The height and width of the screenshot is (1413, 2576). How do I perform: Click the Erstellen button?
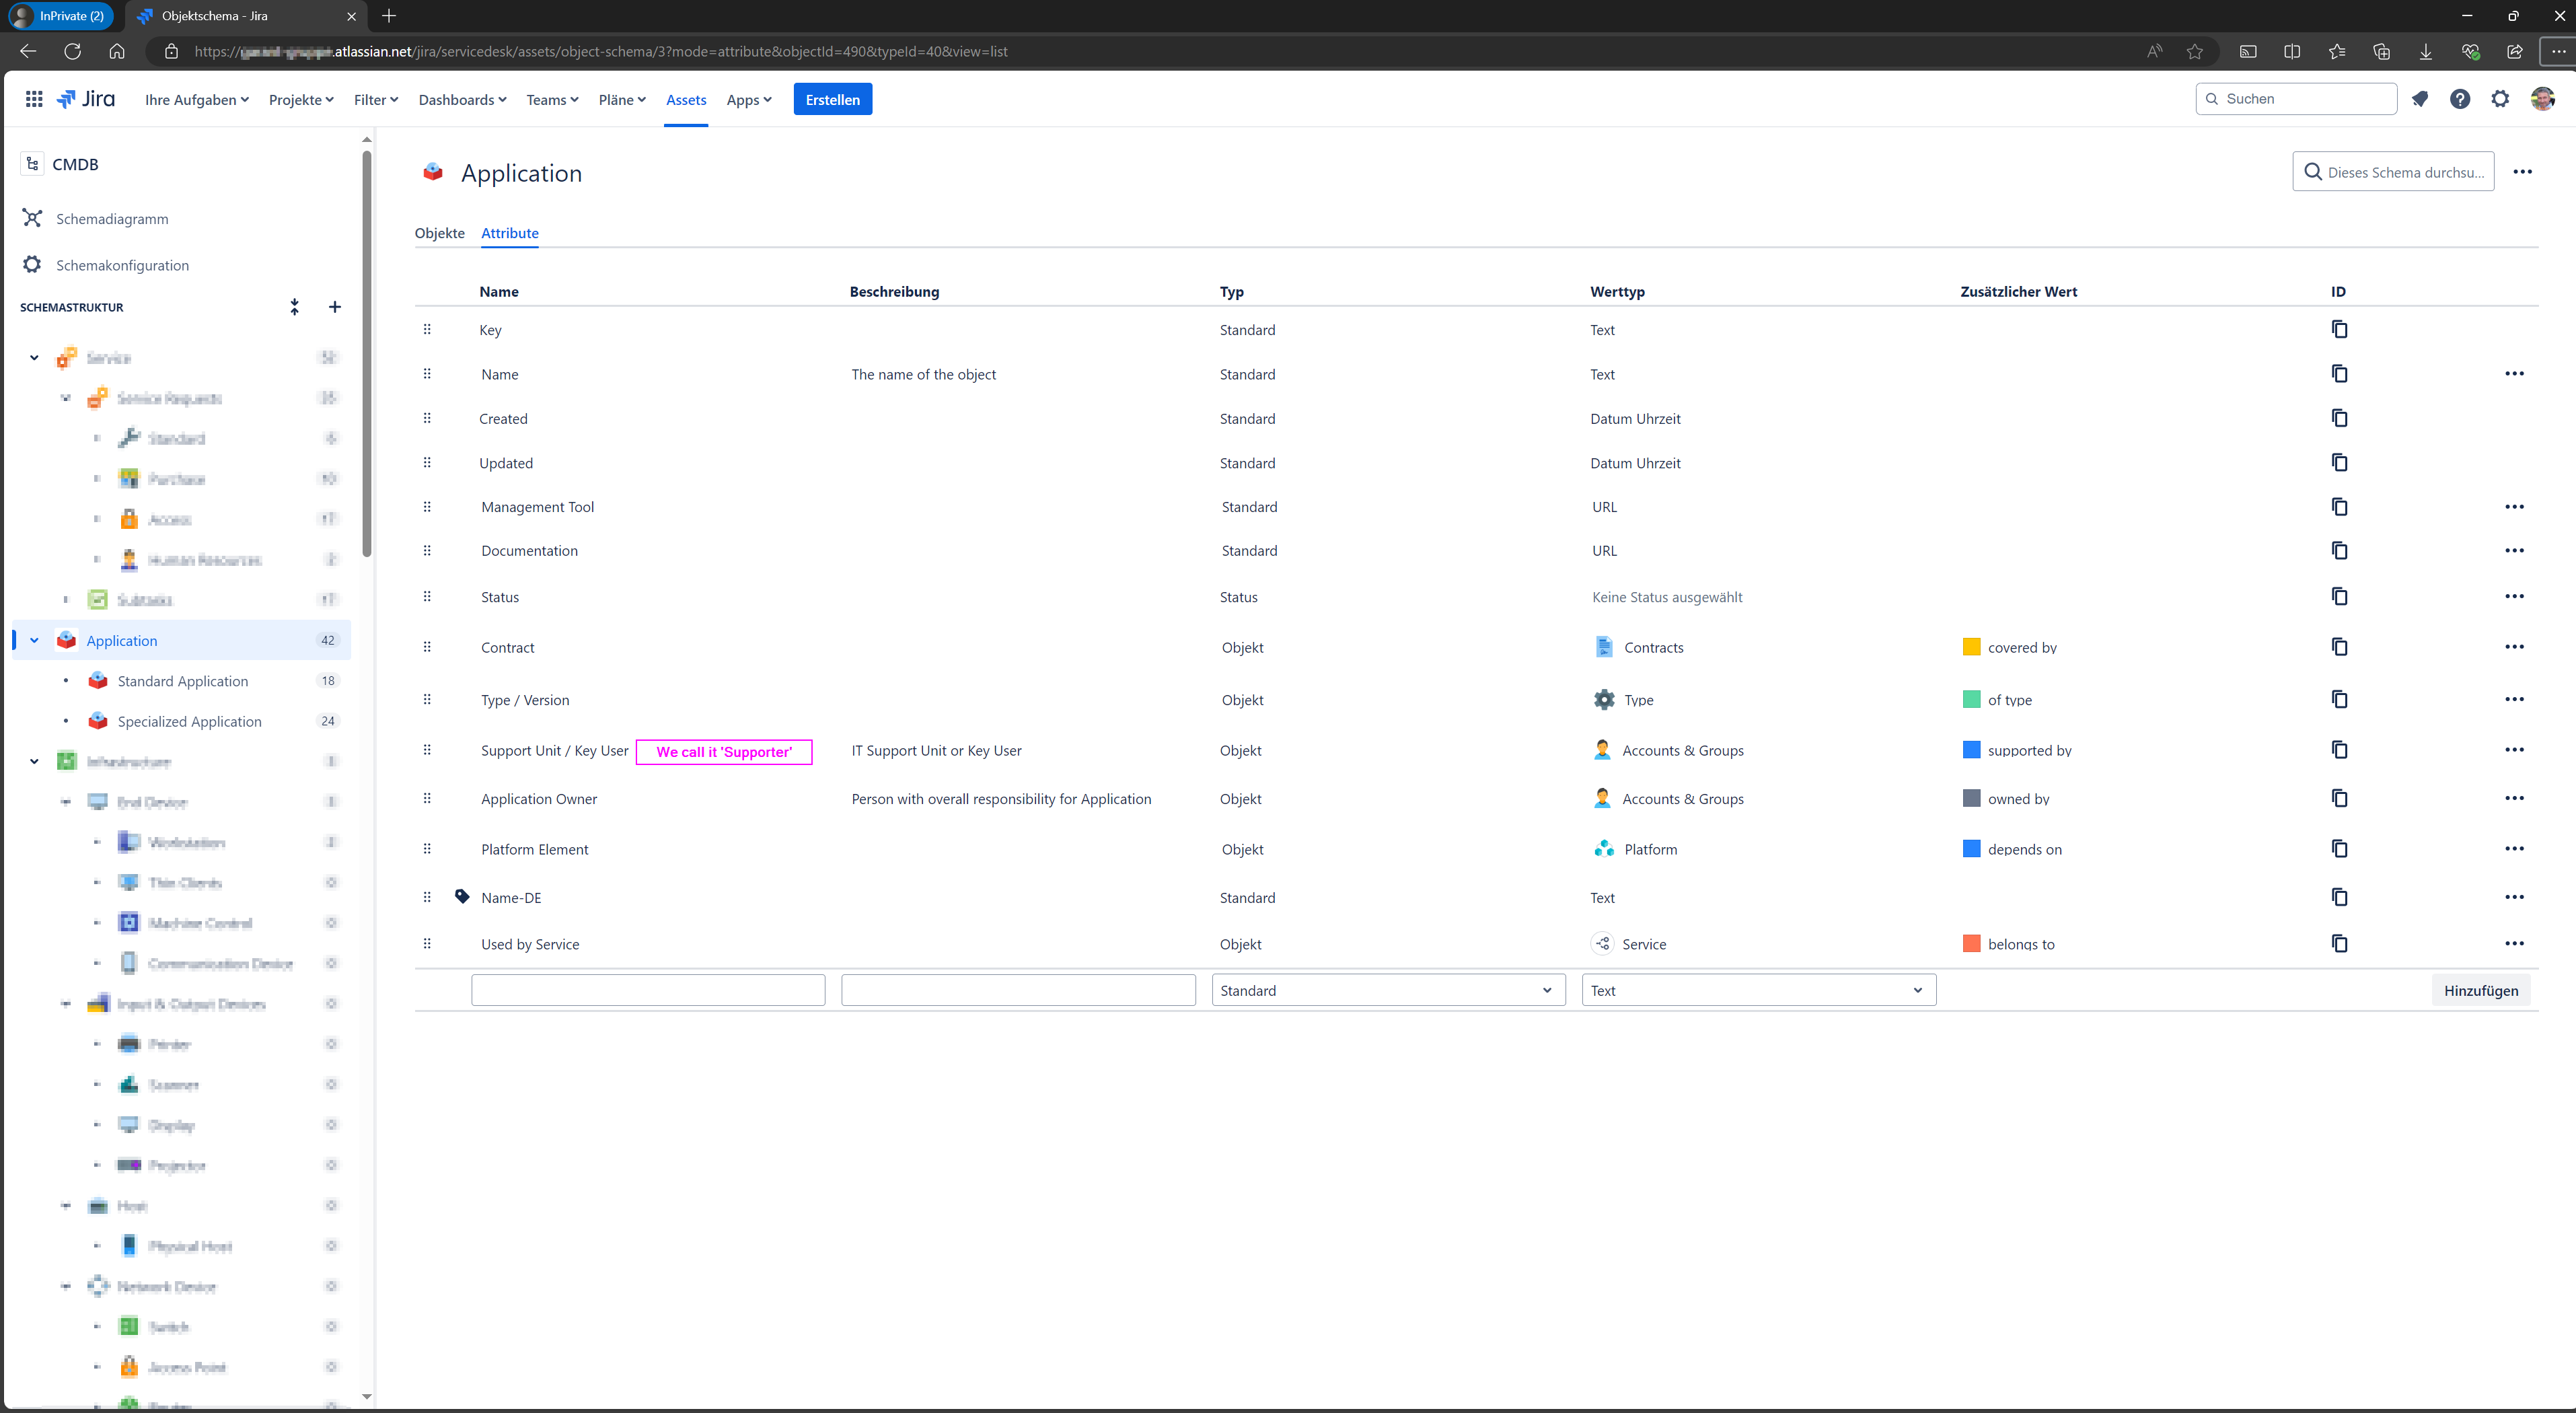point(832,99)
